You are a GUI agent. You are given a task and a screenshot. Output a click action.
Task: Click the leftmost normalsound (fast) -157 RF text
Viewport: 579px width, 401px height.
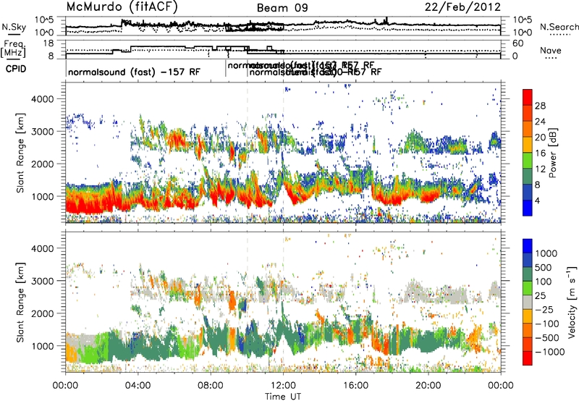point(134,72)
